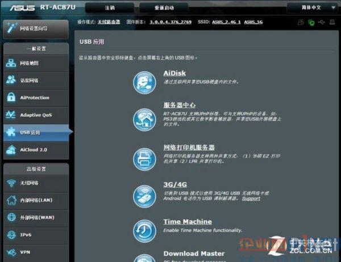
Task: Click the SSID link ASUS_2.4G_1
Action: click(x=226, y=22)
